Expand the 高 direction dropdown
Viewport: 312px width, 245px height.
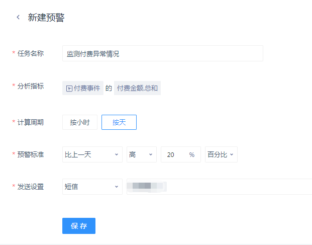click(x=142, y=155)
